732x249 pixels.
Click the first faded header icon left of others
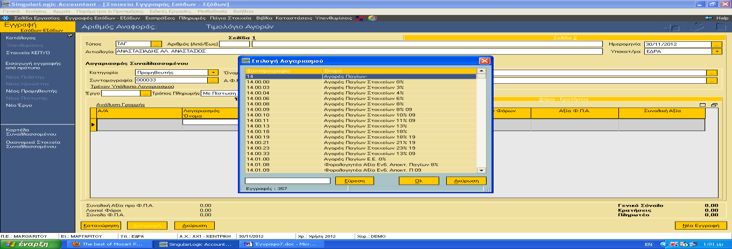pos(671,27)
